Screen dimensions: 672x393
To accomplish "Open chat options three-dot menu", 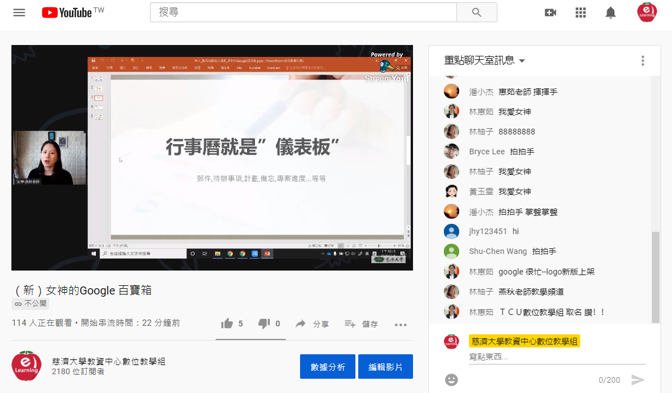I will (643, 60).
